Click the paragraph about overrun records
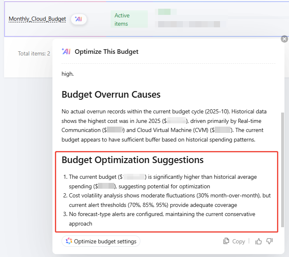This screenshot has width=289, height=257. (165, 125)
